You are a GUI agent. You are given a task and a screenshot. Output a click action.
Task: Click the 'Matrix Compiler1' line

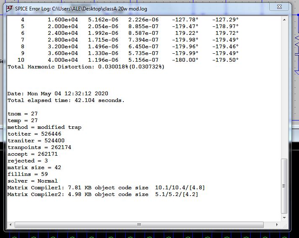pos(106,188)
